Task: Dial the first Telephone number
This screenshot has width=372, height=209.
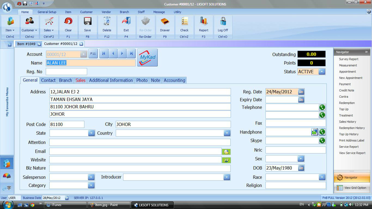Action: click(x=322, y=107)
